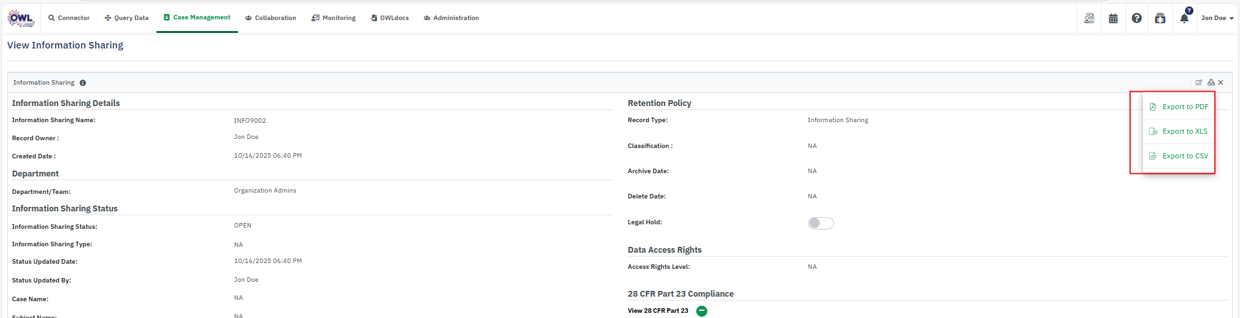
Task: Click the bug report icon in the header
Action: click(x=1160, y=18)
